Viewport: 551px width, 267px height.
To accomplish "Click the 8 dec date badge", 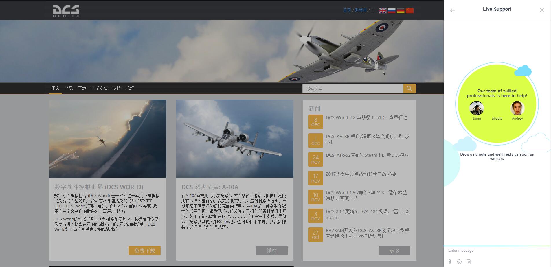I will tap(315, 122).
